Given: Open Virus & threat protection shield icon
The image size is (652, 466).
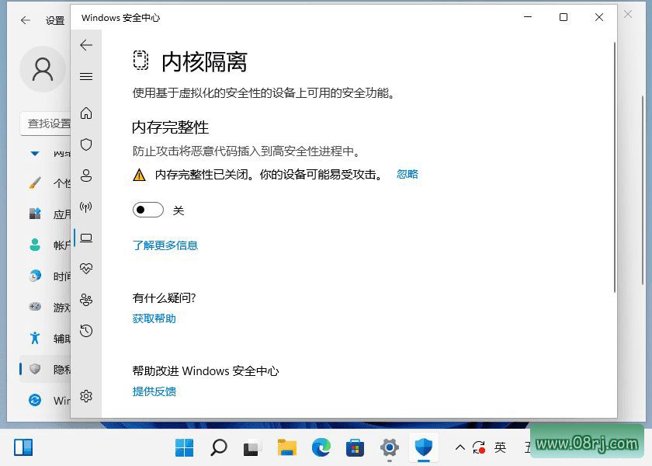Looking at the screenshot, I should [x=86, y=144].
